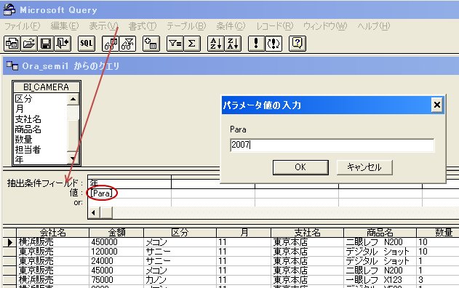Sort descending with Z-A icon
Image resolution: width=459 pixels, height=288 pixels.
233,44
